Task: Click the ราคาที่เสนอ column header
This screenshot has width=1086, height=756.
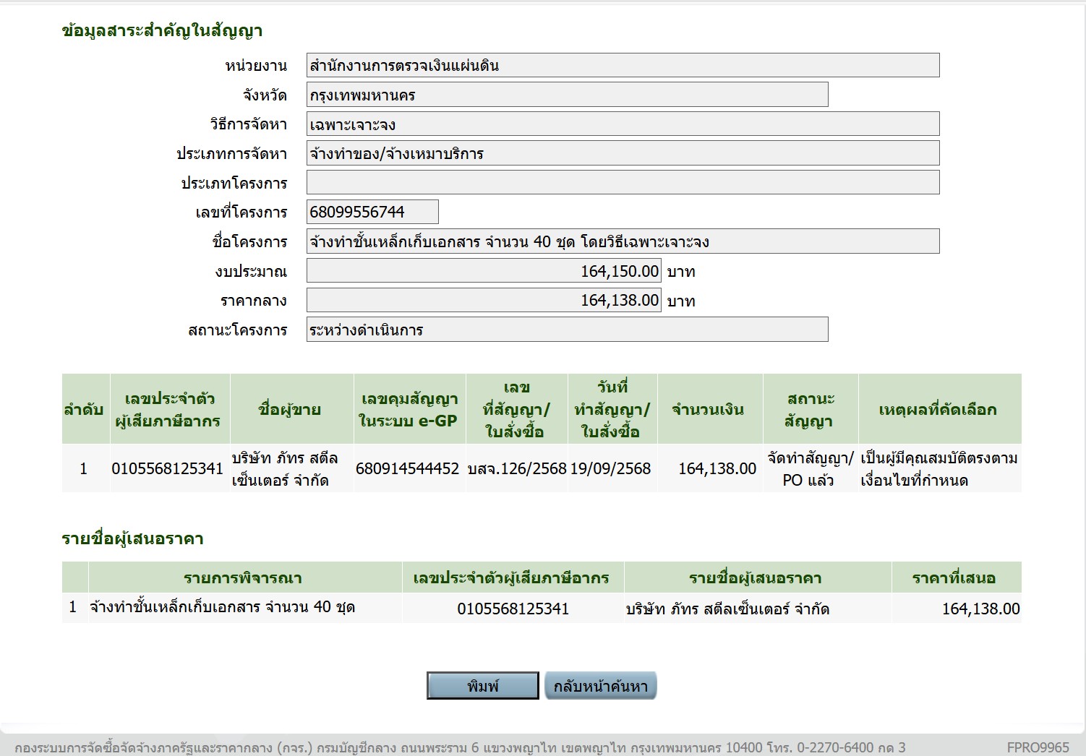Action: (954, 578)
